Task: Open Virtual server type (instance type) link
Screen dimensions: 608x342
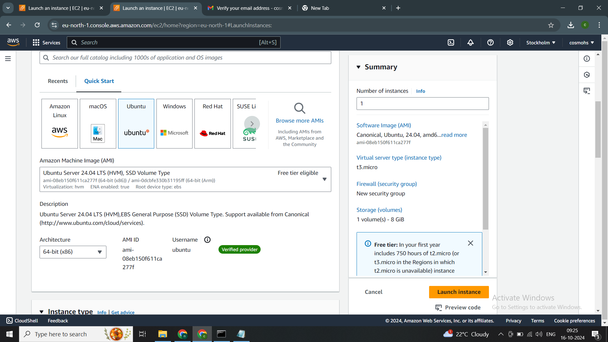Action: [x=399, y=158]
